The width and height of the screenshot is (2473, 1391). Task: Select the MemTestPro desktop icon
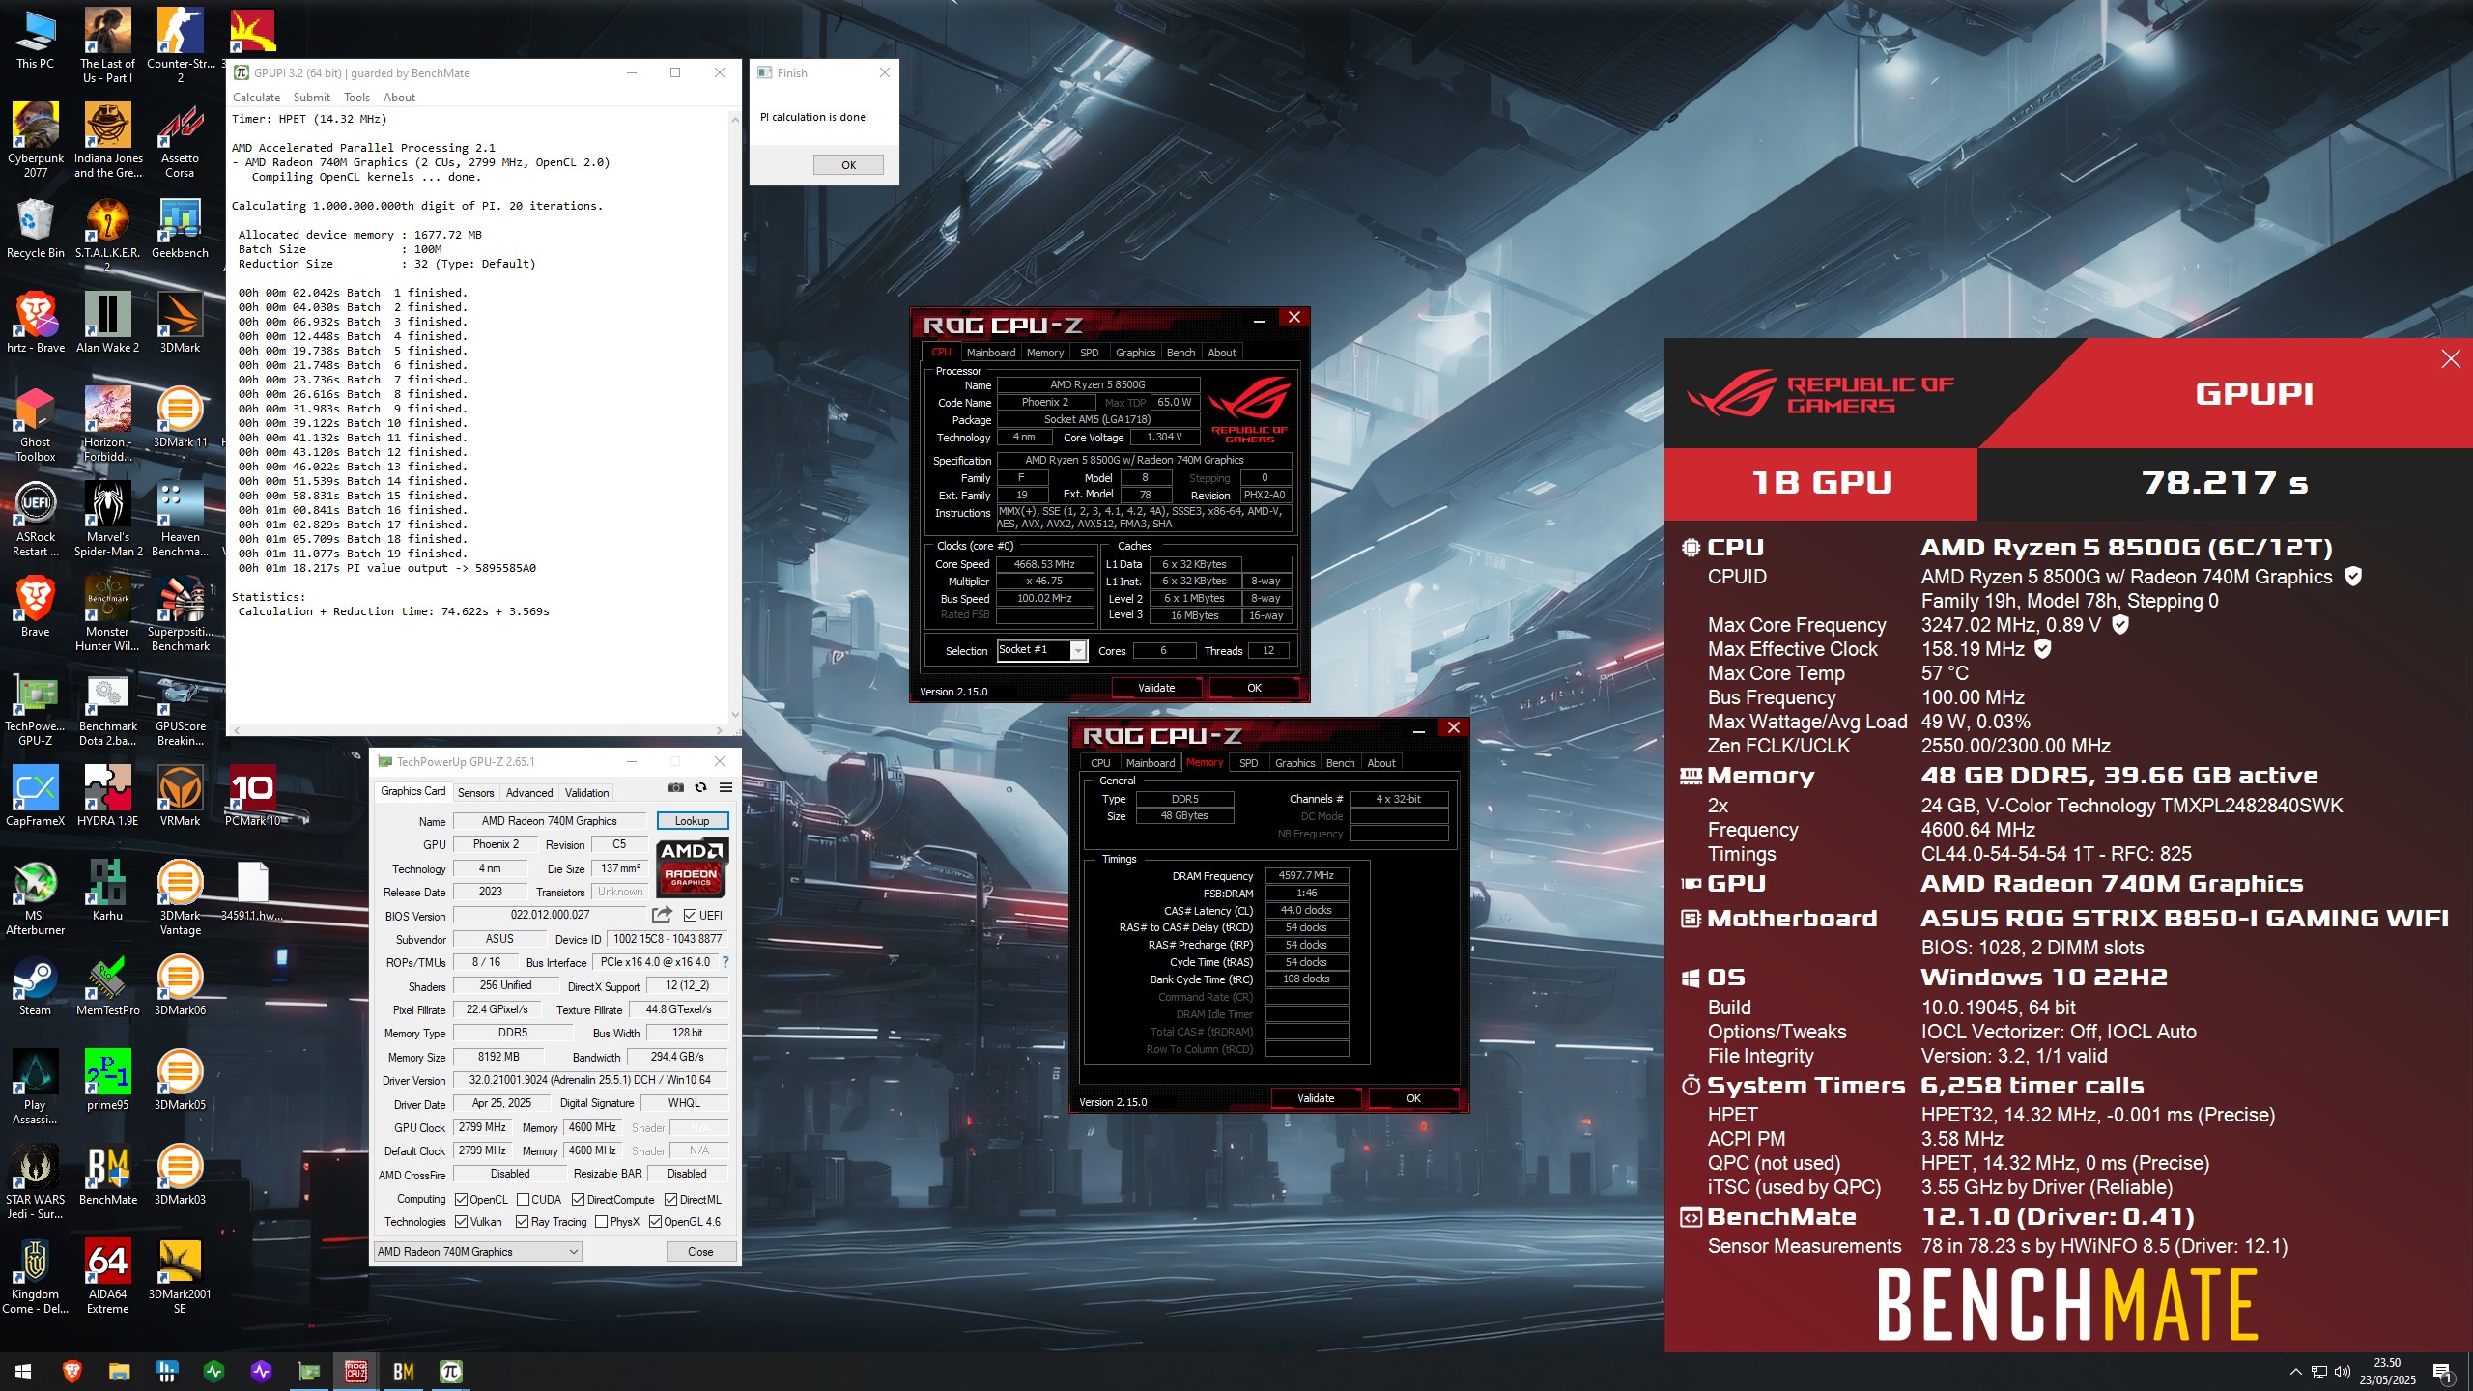click(107, 985)
